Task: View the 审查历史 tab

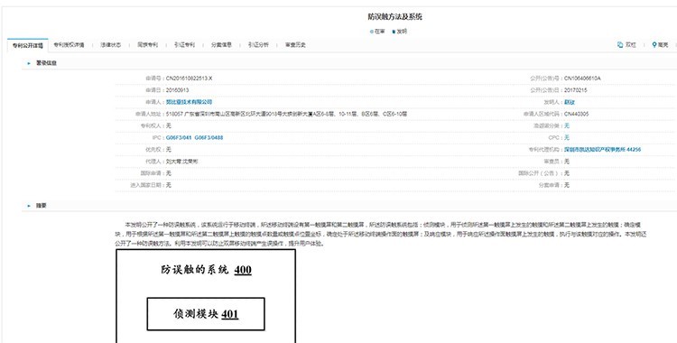Action: click(x=295, y=45)
